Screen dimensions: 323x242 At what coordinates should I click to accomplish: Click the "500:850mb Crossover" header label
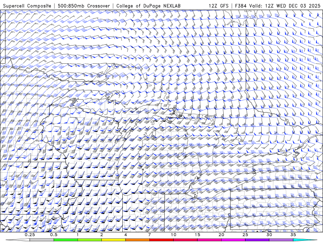tap(84, 6)
